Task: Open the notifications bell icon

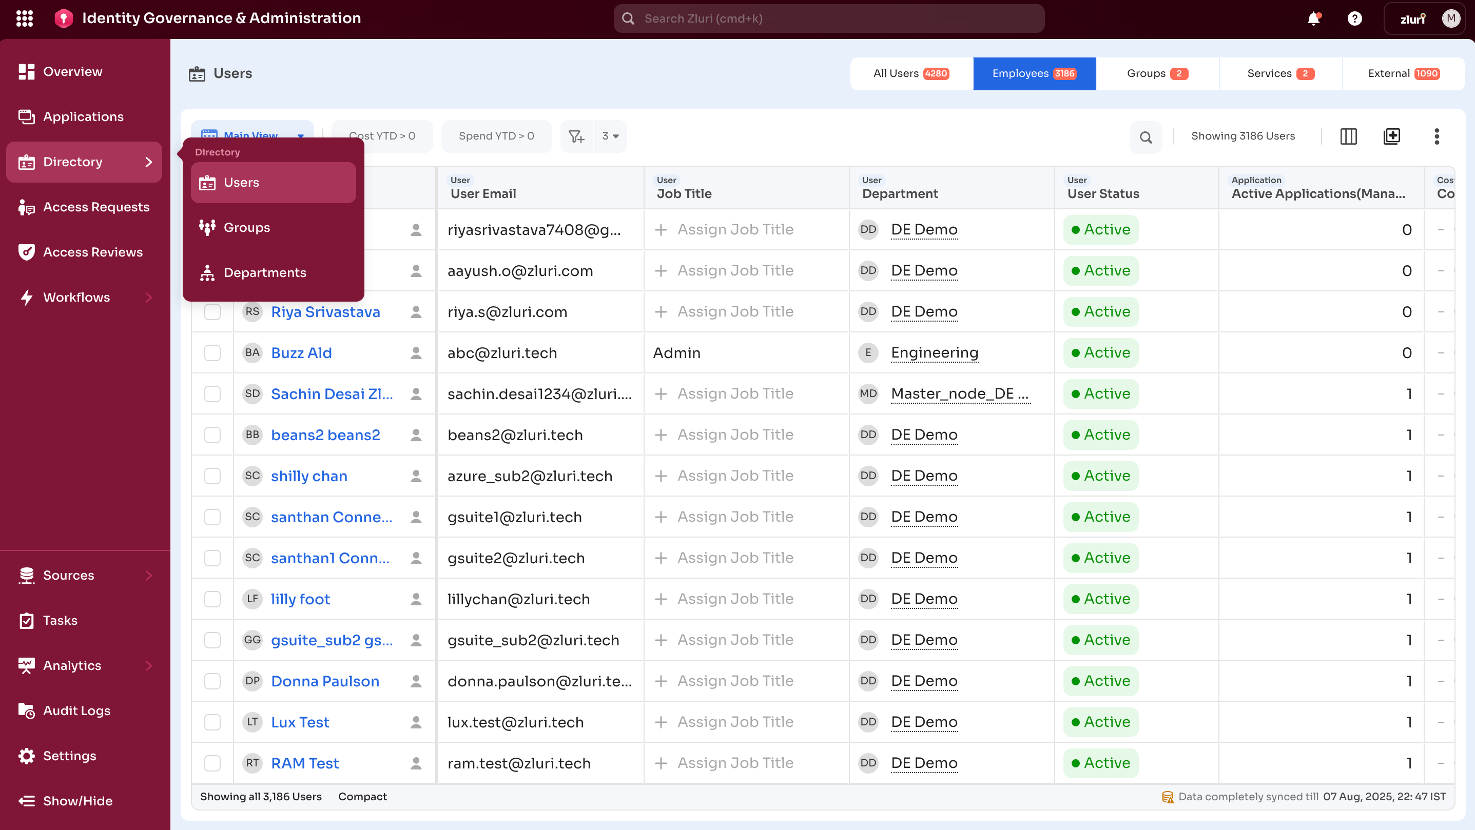Action: [1313, 18]
